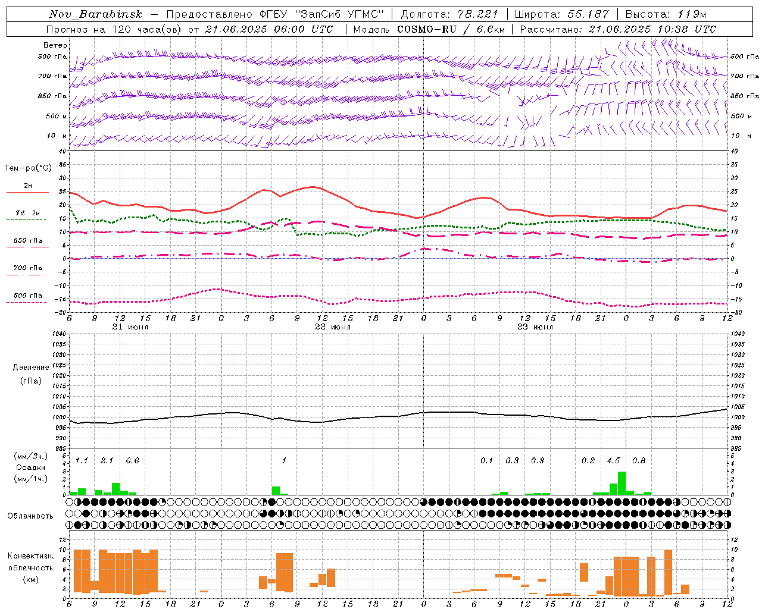Click the red solid line sample under '2м'
The height and width of the screenshot is (609, 762).
tap(28, 193)
